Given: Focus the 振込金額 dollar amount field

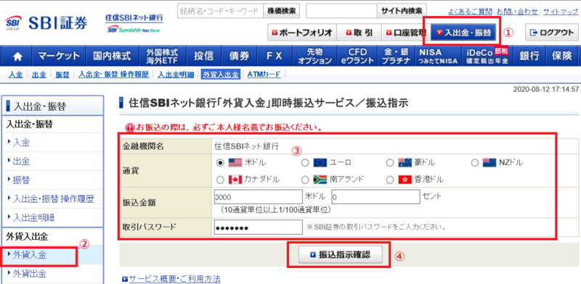Looking at the screenshot, I should (x=259, y=198).
